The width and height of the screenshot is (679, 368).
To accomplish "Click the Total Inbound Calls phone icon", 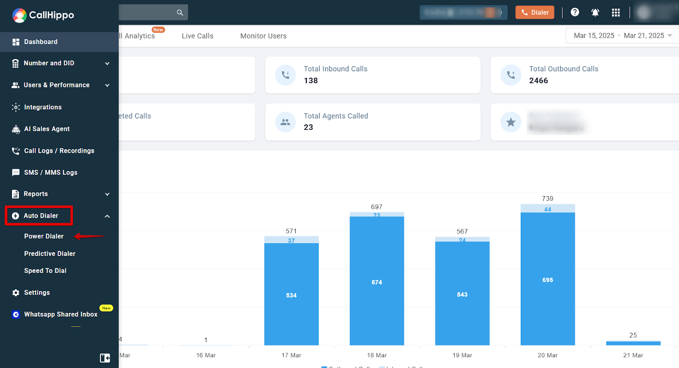I will (285, 75).
